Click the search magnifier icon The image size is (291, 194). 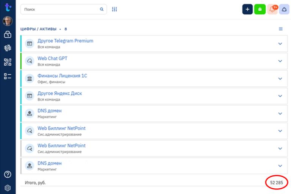102,9
